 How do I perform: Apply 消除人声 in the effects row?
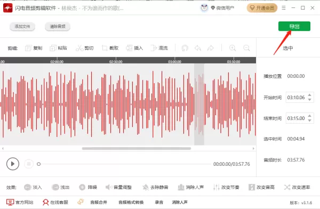coord(191,187)
